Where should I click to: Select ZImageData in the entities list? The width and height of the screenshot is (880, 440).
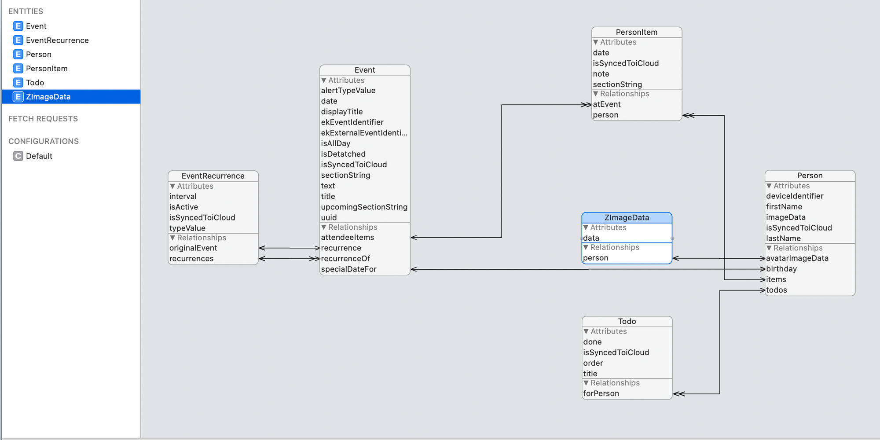coord(71,97)
